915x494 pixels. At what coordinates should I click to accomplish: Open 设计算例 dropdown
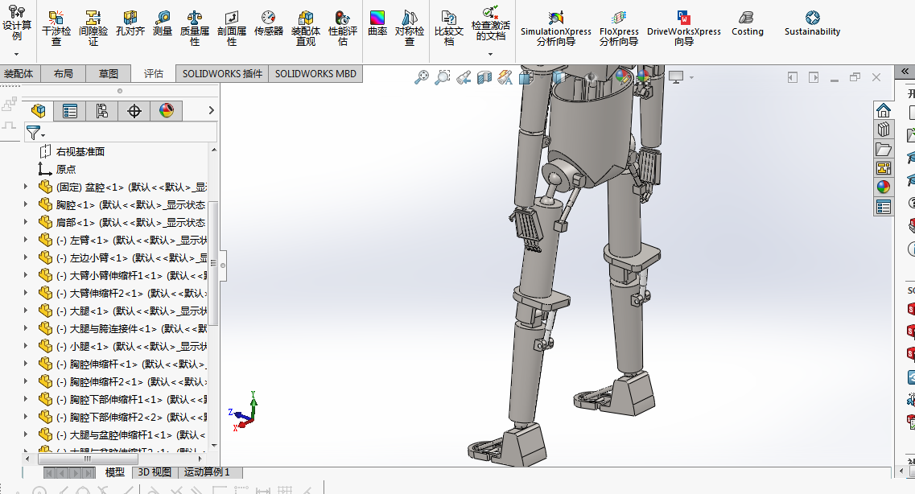tap(17, 54)
